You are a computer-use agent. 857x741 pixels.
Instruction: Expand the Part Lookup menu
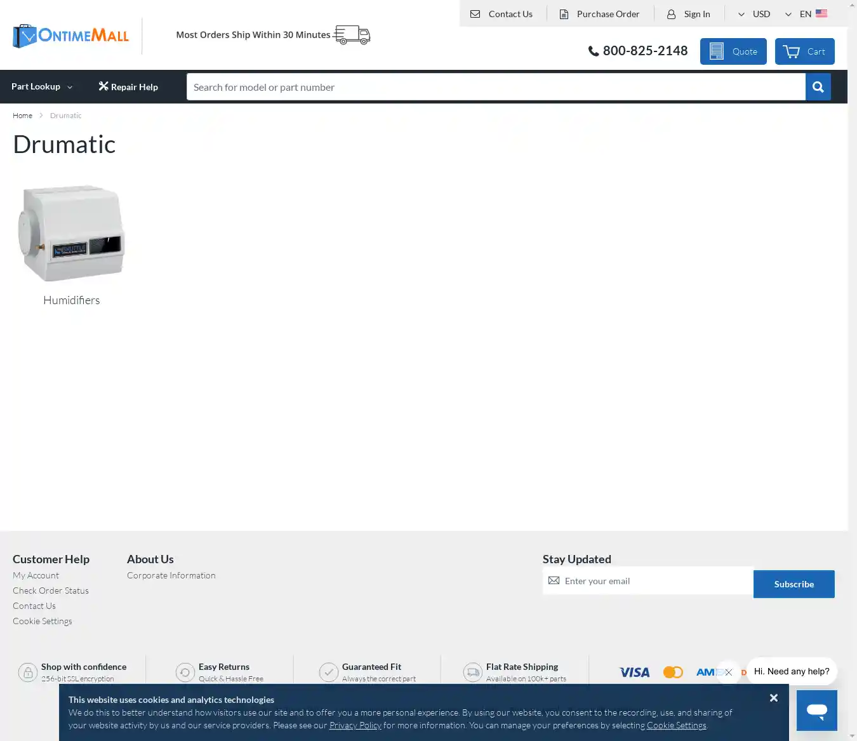(x=42, y=87)
